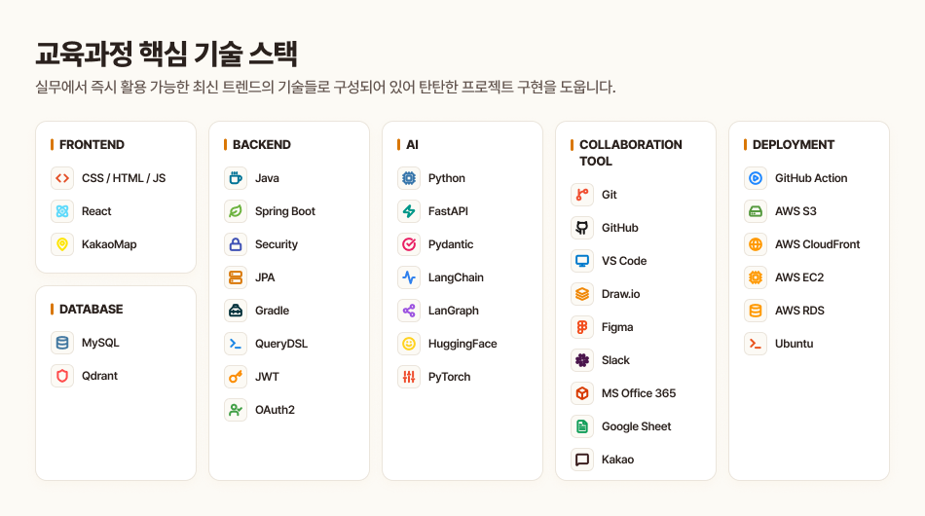Click the Ubuntu terminal icon
Image resolution: width=925 pixels, height=516 pixels.
[x=756, y=344]
